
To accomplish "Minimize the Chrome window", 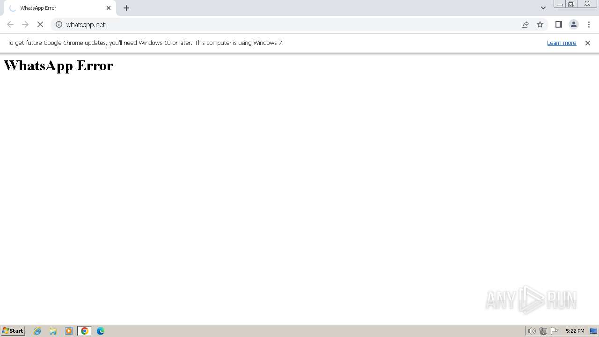I will coord(560,4).
